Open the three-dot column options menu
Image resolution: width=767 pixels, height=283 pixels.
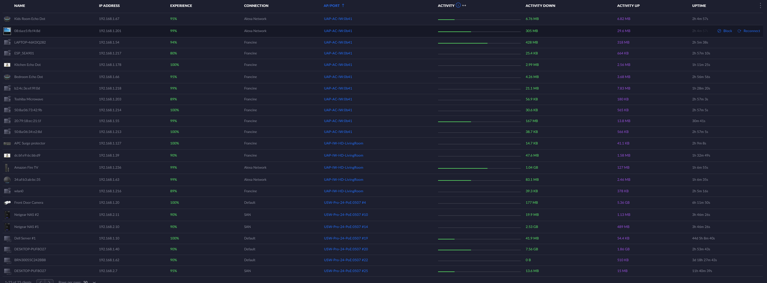[x=760, y=5]
